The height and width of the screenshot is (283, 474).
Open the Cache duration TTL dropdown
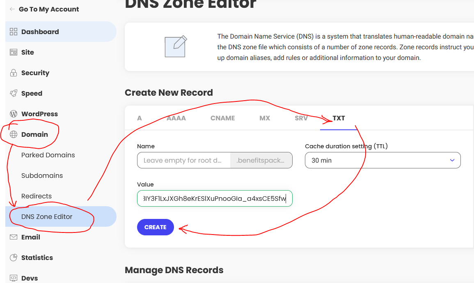[x=382, y=160]
